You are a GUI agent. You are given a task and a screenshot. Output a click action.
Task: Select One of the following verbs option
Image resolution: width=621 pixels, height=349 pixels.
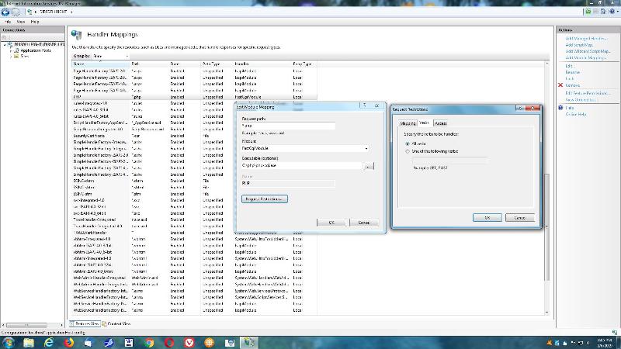pyautogui.click(x=408, y=151)
